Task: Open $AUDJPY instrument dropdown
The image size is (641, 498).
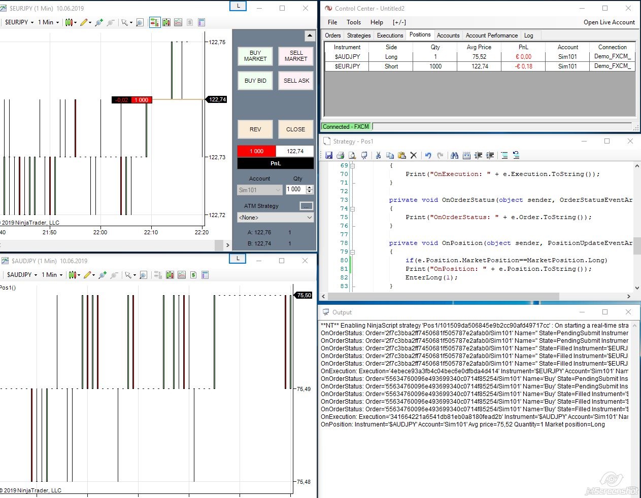Action: tap(22, 275)
